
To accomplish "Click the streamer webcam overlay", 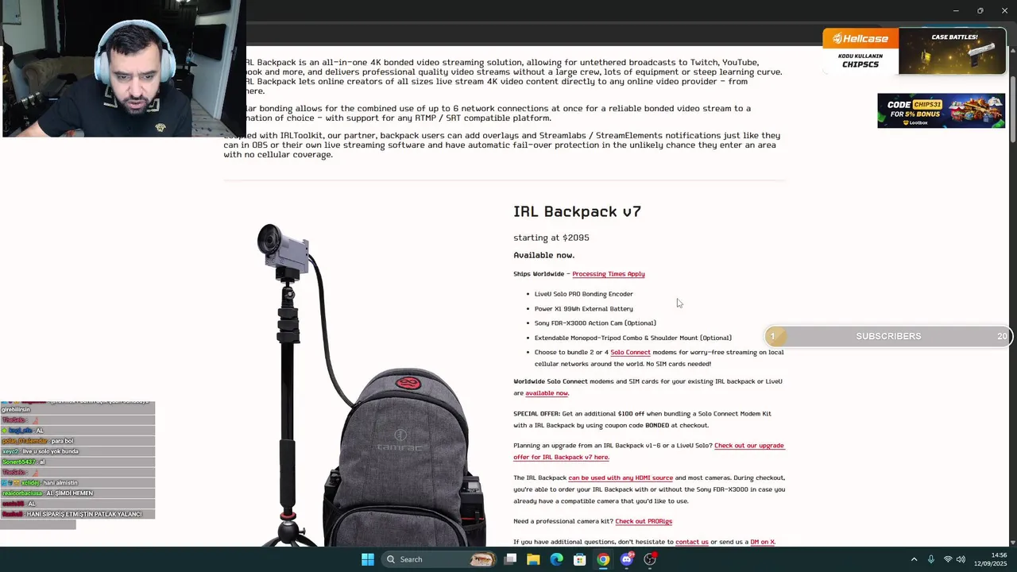I will click(x=123, y=68).
